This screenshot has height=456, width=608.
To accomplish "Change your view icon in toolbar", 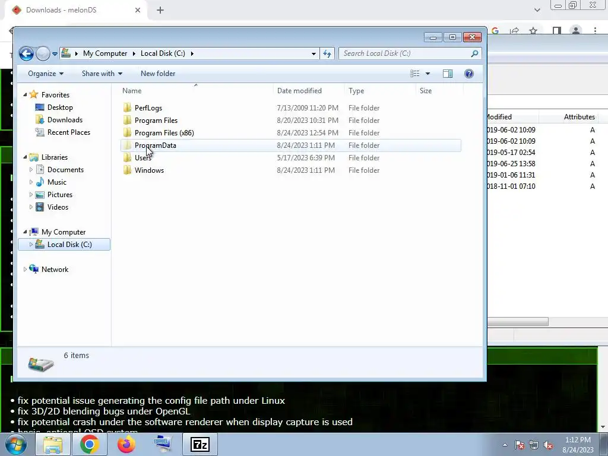I will tap(415, 74).
